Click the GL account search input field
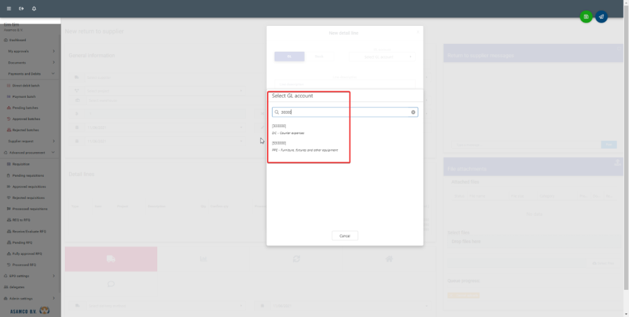629x317 pixels. (x=342, y=112)
